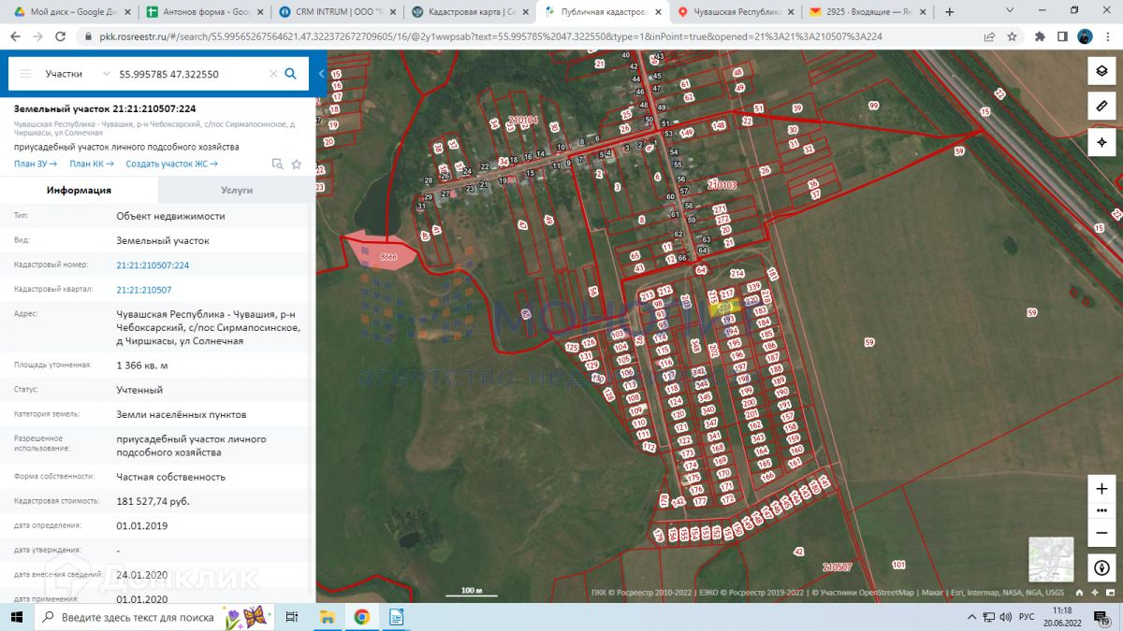
Task: Activate the ruler measurement tool
Action: pos(1101,107)
